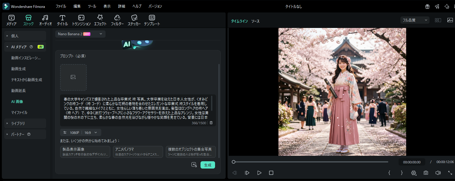
Task: Toggle the compare grid view icon
Action: click(x=438, y=20)
